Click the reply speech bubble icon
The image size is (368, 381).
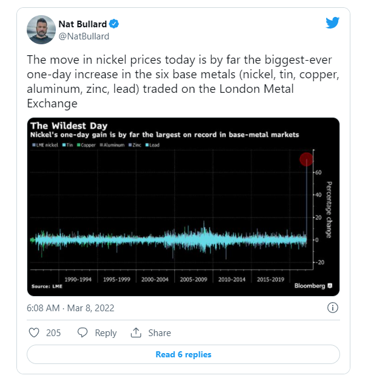[83, 332]
